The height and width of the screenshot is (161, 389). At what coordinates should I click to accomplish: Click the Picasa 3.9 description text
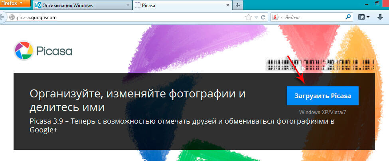pos(182,125)
